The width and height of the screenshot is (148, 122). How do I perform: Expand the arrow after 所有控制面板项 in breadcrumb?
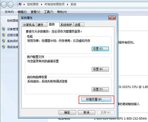tap(67, 4)
